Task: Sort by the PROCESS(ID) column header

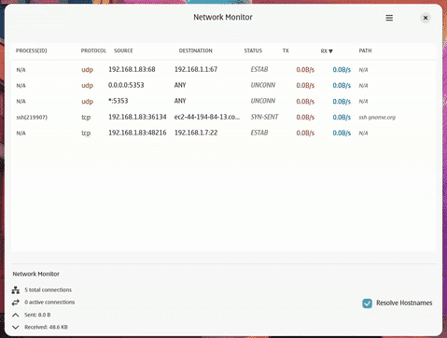Action: pos(32,50)
